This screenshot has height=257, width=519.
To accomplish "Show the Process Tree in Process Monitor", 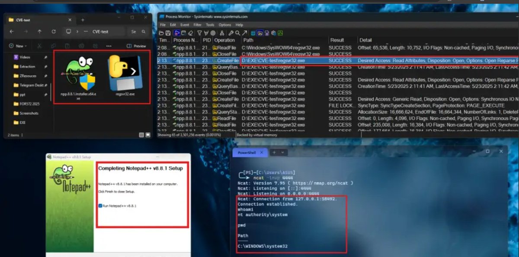I will 222,33.
